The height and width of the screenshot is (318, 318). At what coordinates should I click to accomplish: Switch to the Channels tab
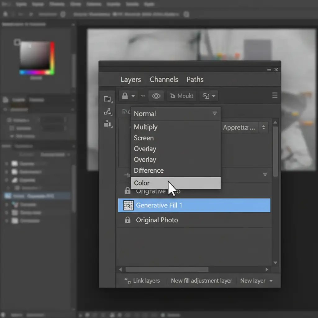click(164, 79)
